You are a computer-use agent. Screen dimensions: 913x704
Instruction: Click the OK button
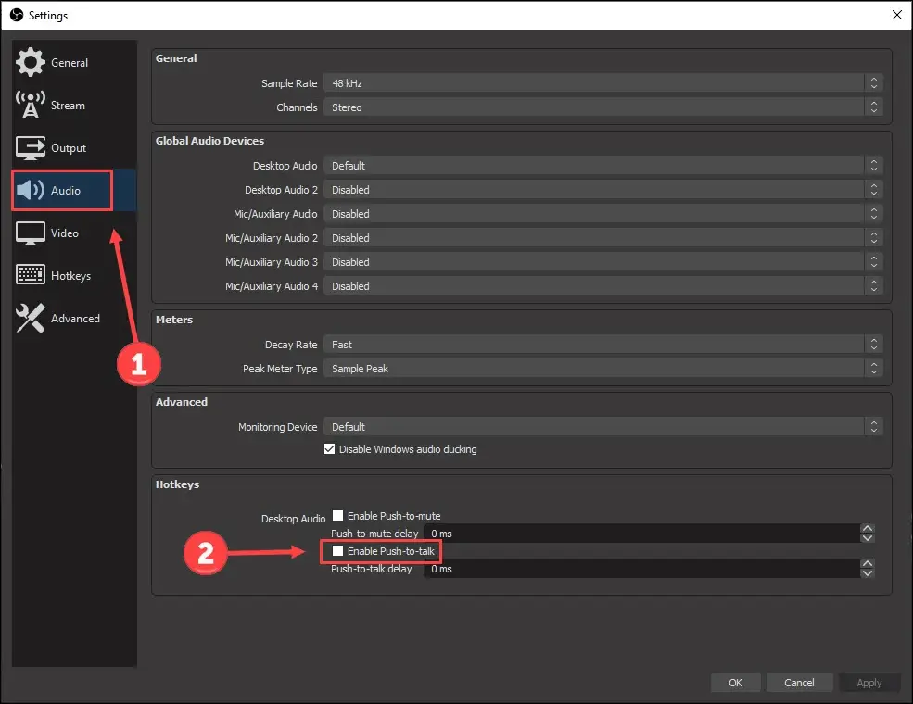point(735,682)
